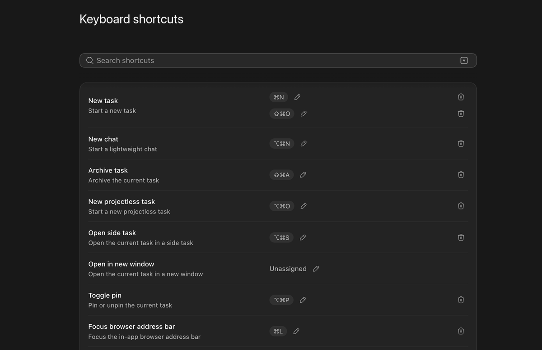Image resolution: width=542 pixels, height=350 pixels.
Task: Click 'Open the current task in a side task'
Action: (x=141, y=243)
